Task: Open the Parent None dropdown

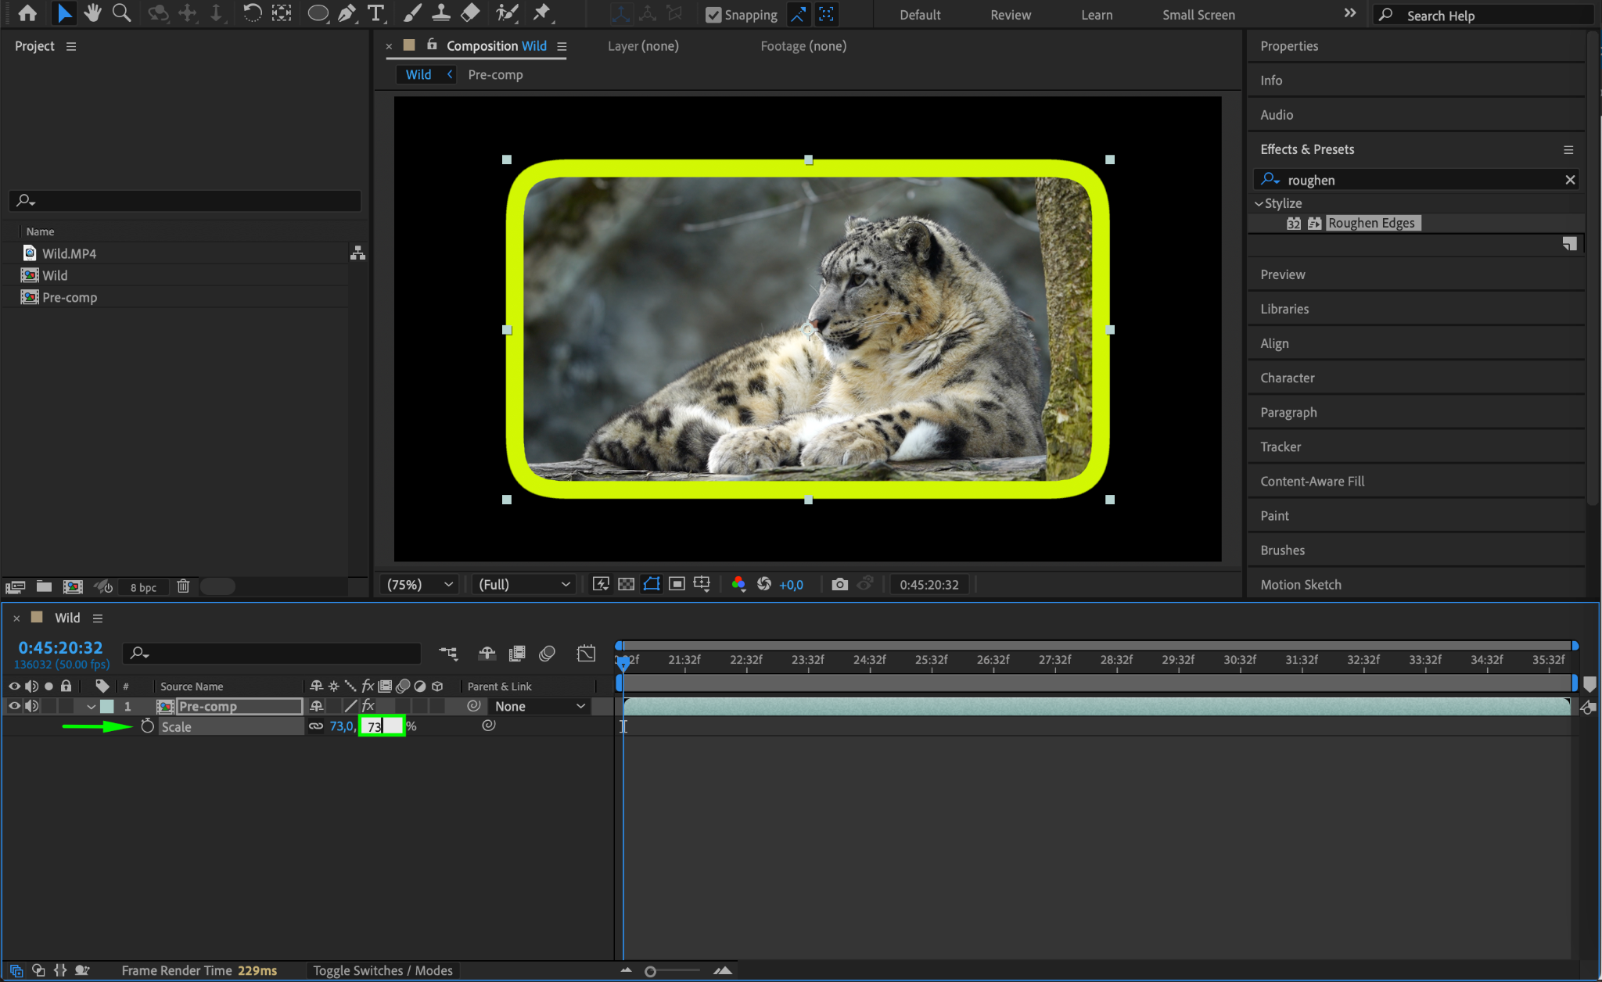Action: click(540, 706)
